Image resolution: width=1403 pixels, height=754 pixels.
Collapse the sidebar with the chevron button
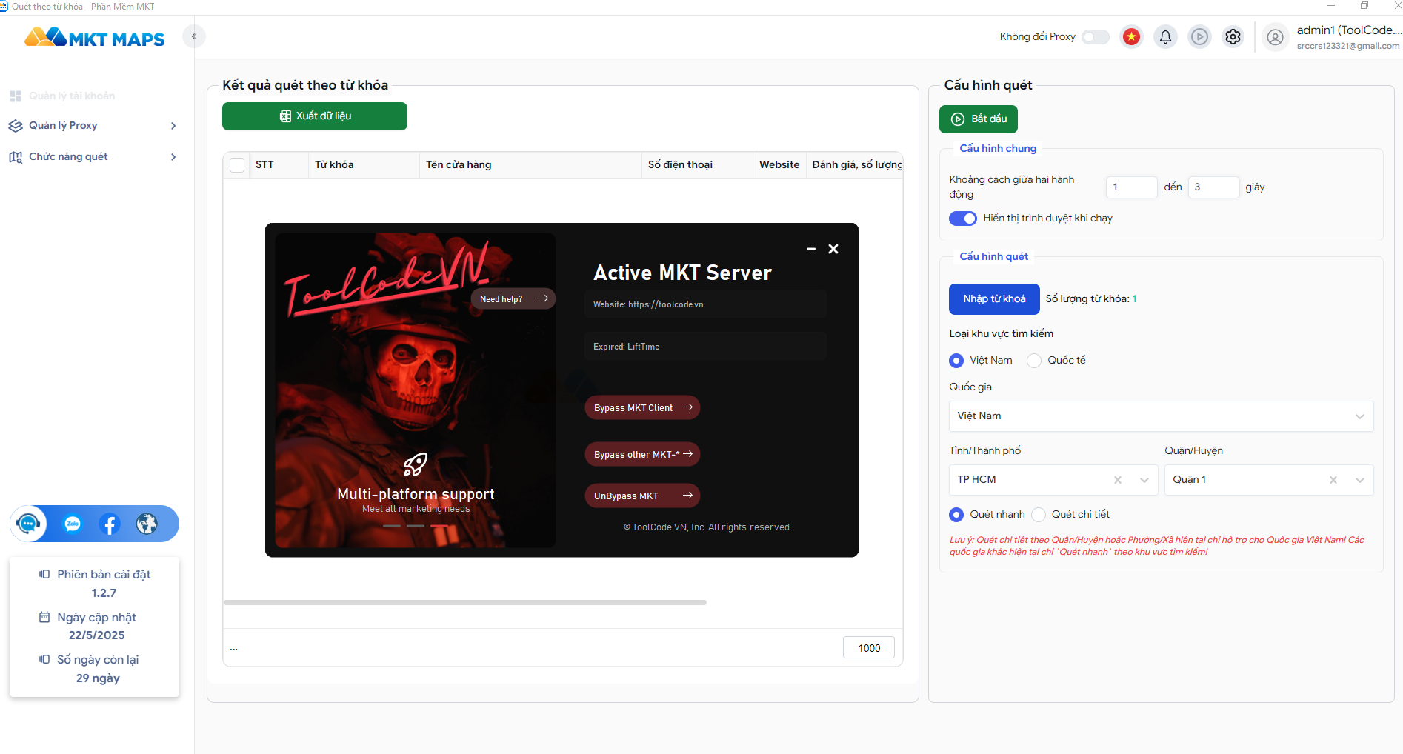194,36
